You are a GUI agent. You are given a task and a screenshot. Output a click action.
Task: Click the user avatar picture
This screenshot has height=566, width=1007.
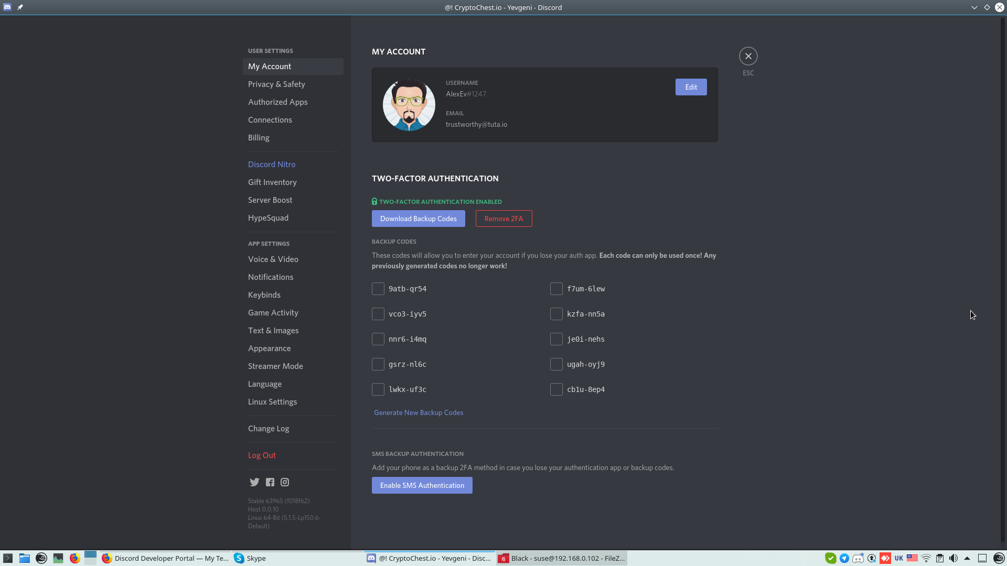click(409, 105)
